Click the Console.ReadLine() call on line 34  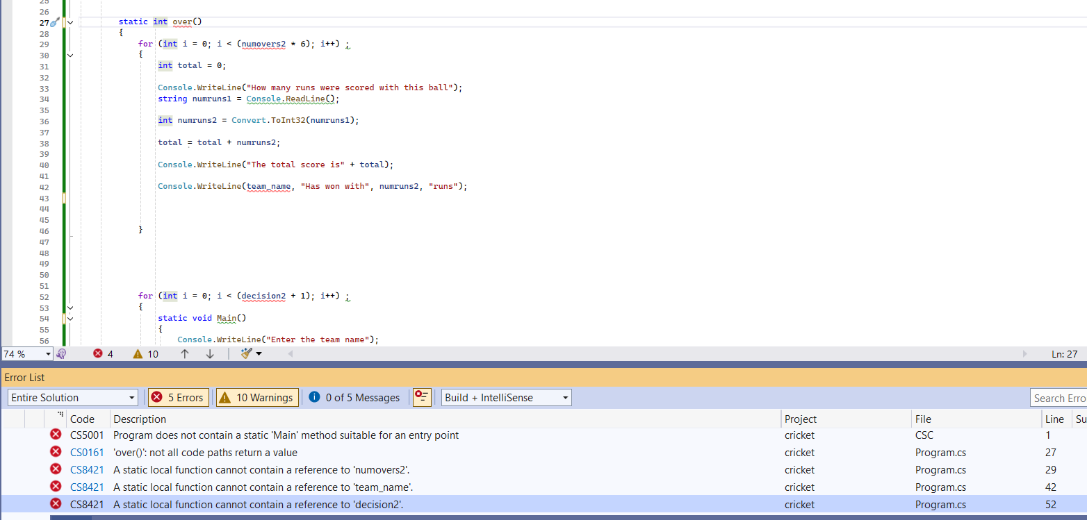(x=292, y=99)
